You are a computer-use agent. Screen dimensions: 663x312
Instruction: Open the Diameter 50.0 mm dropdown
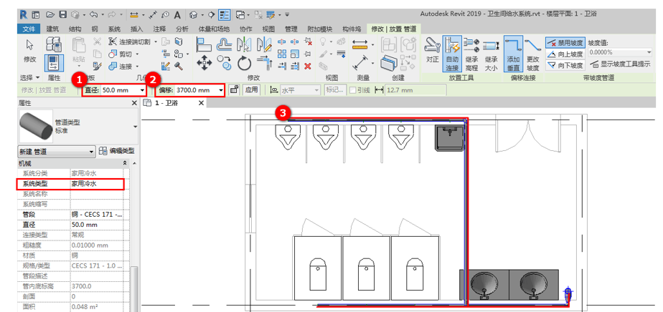(x=142, y=90)
